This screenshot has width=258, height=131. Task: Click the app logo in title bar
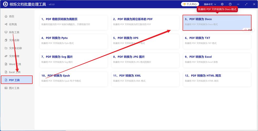[x=5, y=4]
